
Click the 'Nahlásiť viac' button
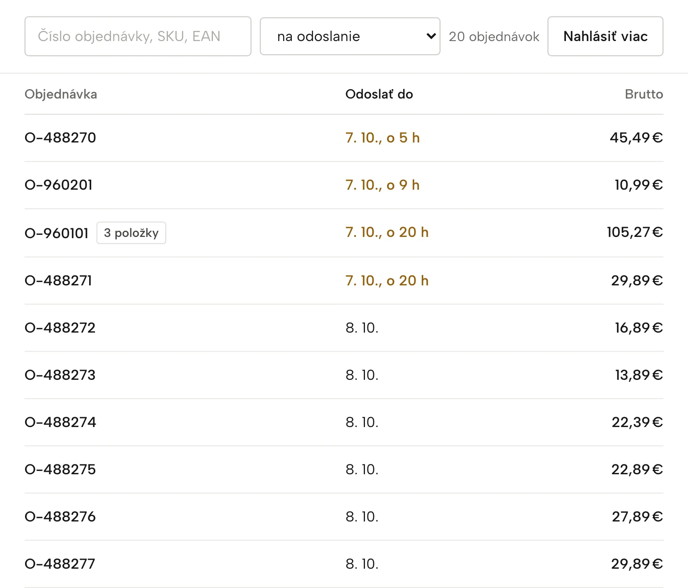(605, 36)
